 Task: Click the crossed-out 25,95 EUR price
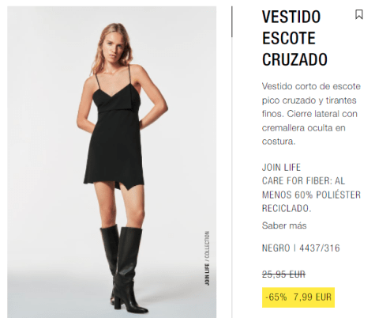283,274
